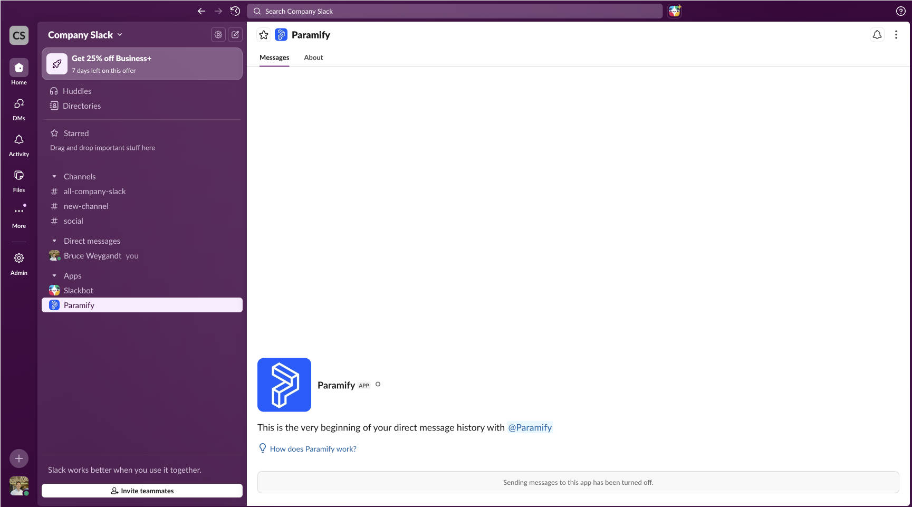
Task: Open the Admin gear in the rail
Action: click(19, 263)
